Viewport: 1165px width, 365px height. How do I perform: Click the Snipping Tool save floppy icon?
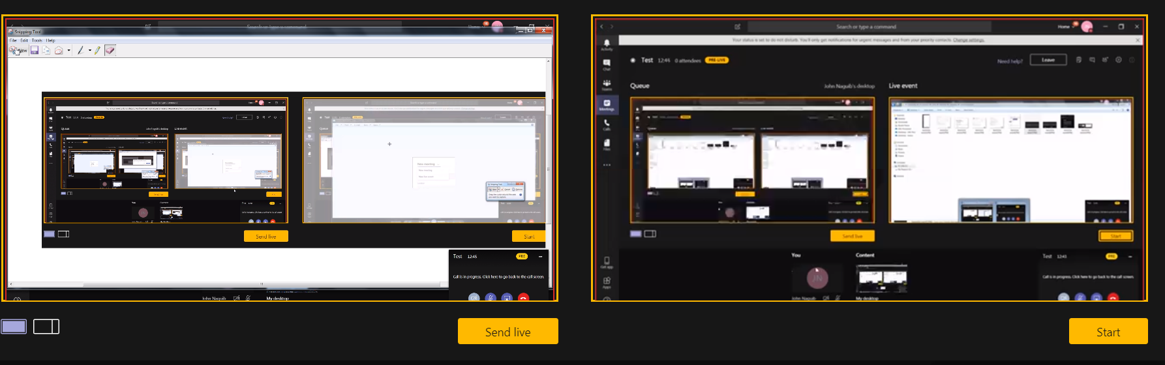35,50
